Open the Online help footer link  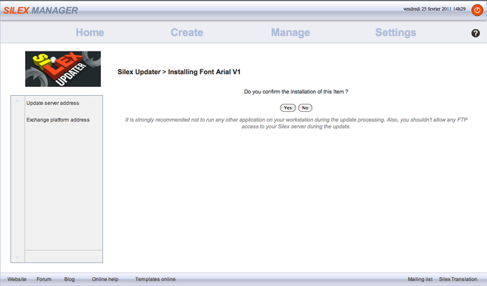[x=105, y=279]
